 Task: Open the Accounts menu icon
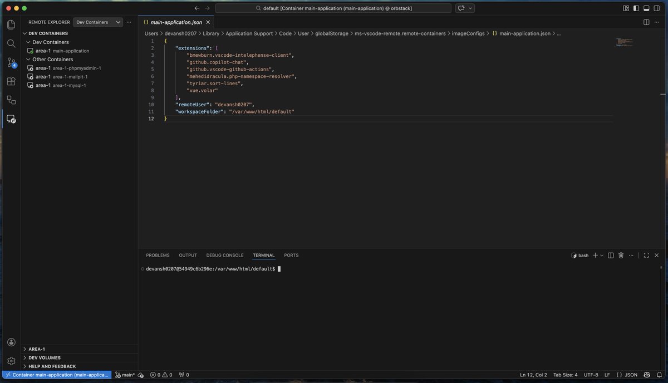click(x=11, y=342)
